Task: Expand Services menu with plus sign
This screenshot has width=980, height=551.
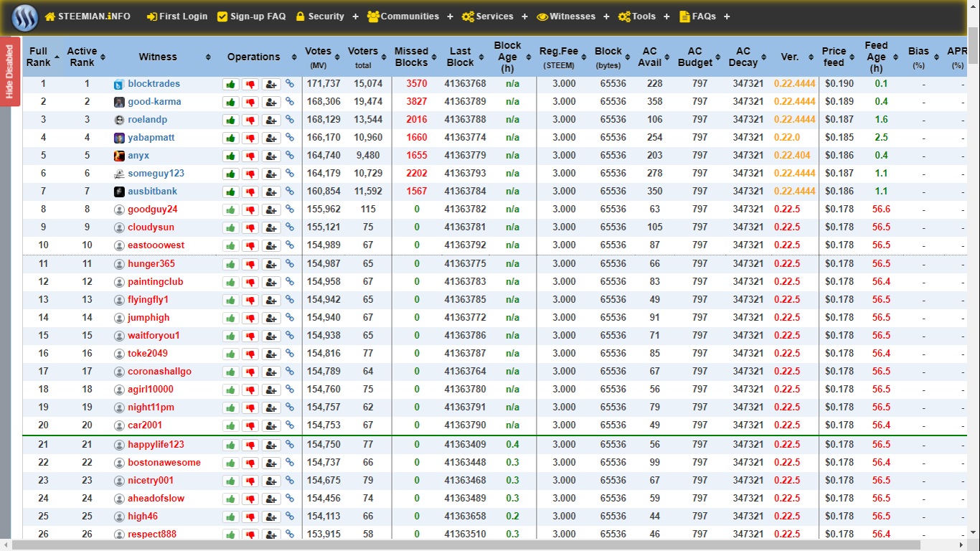Action: pyautogui.click(x=525, y=17)
